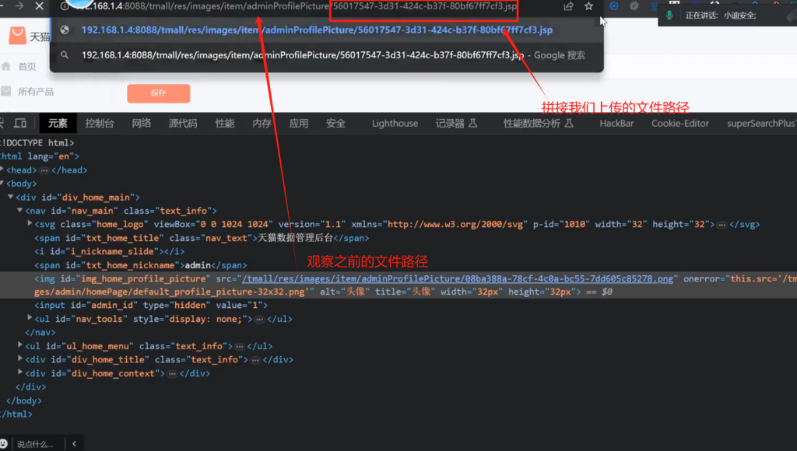Image resolution: width=797 pixels, height=451 pixels.
Task: Expand the ul nav_tools node
Action: pyautogui.click(x=30, y=319)
